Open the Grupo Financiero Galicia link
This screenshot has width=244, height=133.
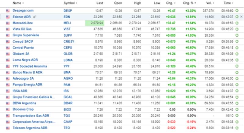click(34, 97)
